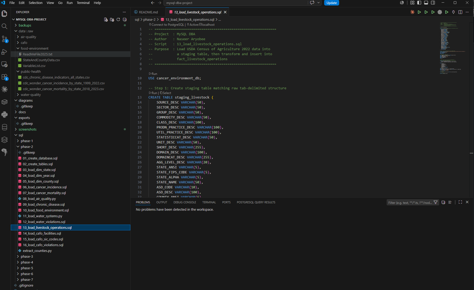Screen dimensions: 474x290
Task: Click Connect to PostgreSQL link
Action: click(166, 25)
